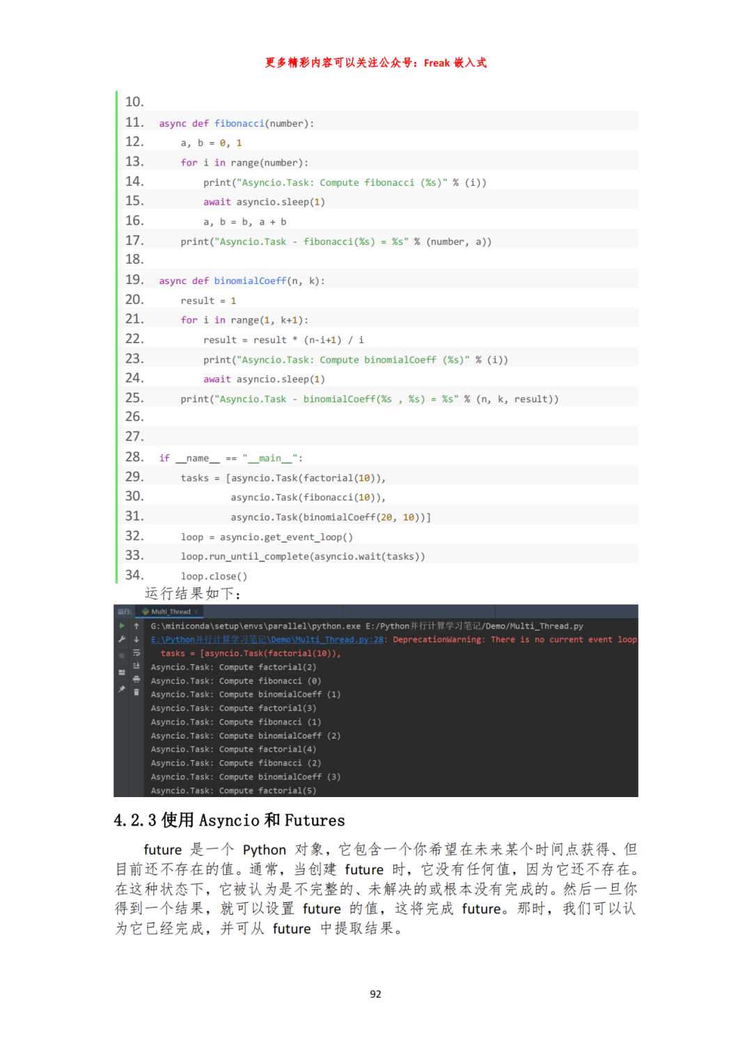The image size is (752, 1063).
Task: Click code line 28 with __main__
Action: coord(230,458)
